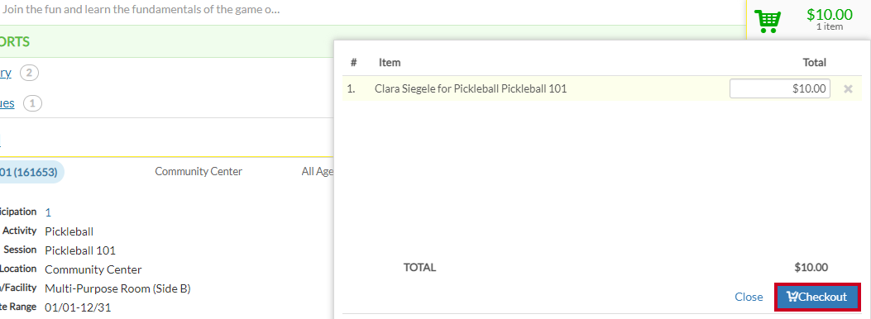The width and height of the screenshot is (871, 319).
Task: Open the Participation count link '1'
Action: pyautogui.click(x=48, y=212)
